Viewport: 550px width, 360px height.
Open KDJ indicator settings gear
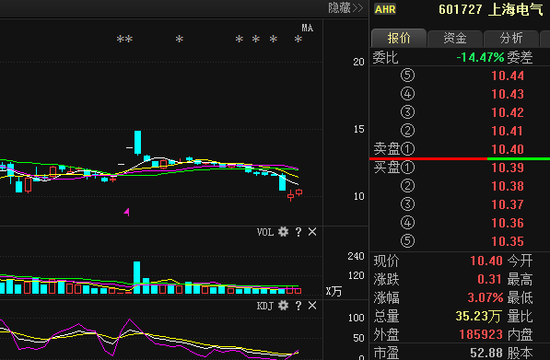pos(283,306)
